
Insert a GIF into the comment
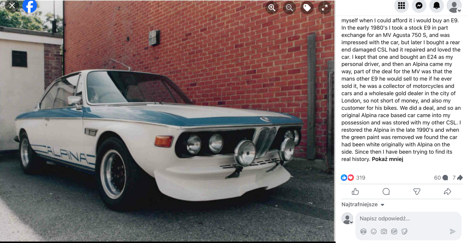coord(394,231)
